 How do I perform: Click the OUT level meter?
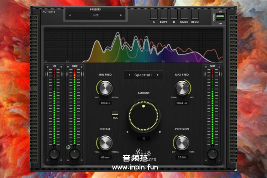(213, 107)
